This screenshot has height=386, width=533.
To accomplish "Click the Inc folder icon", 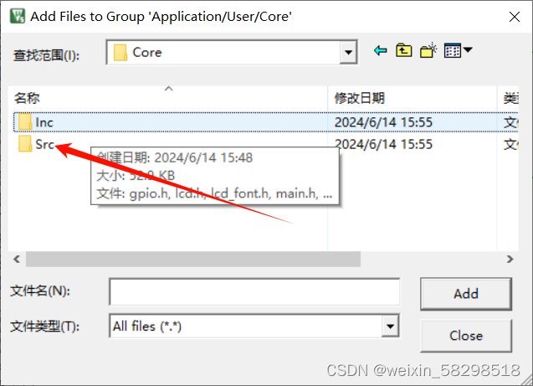I will [24, 122].
